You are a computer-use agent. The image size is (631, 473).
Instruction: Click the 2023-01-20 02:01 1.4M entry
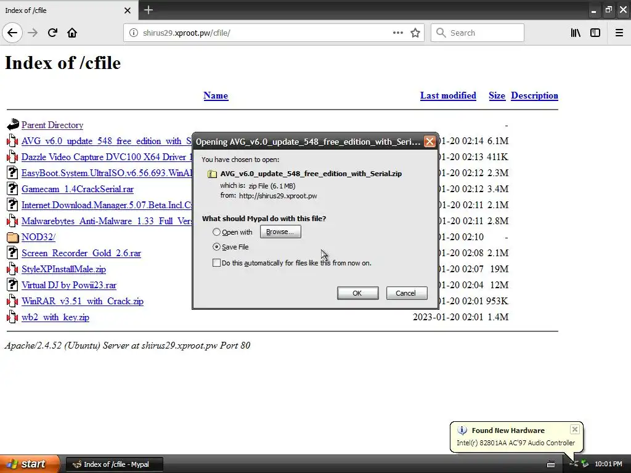point(461,317)
